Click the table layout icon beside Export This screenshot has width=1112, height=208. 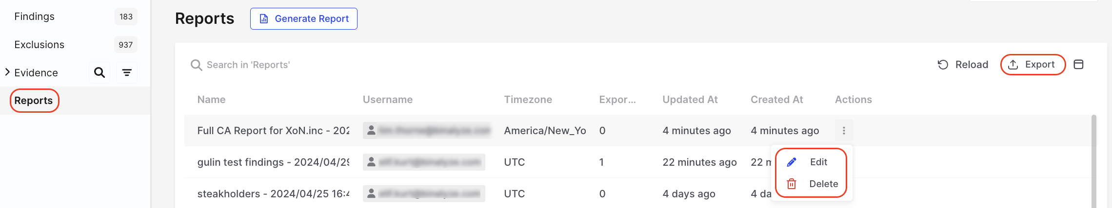1079,65
